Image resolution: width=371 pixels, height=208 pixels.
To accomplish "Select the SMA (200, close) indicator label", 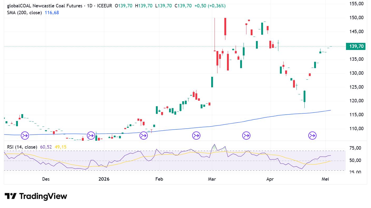I will click(x=24, y=13).
